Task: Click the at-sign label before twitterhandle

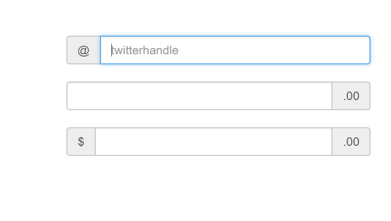Action: [x=83, y=50]
